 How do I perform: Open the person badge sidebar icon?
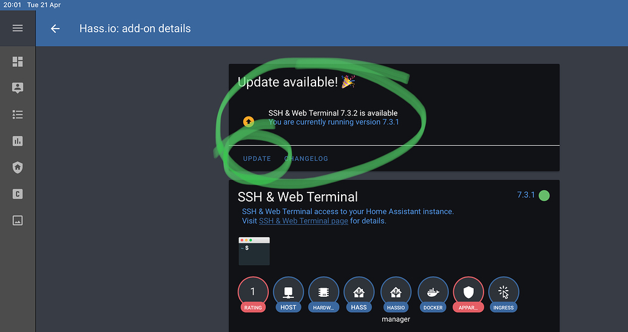(x=18, y=88)
